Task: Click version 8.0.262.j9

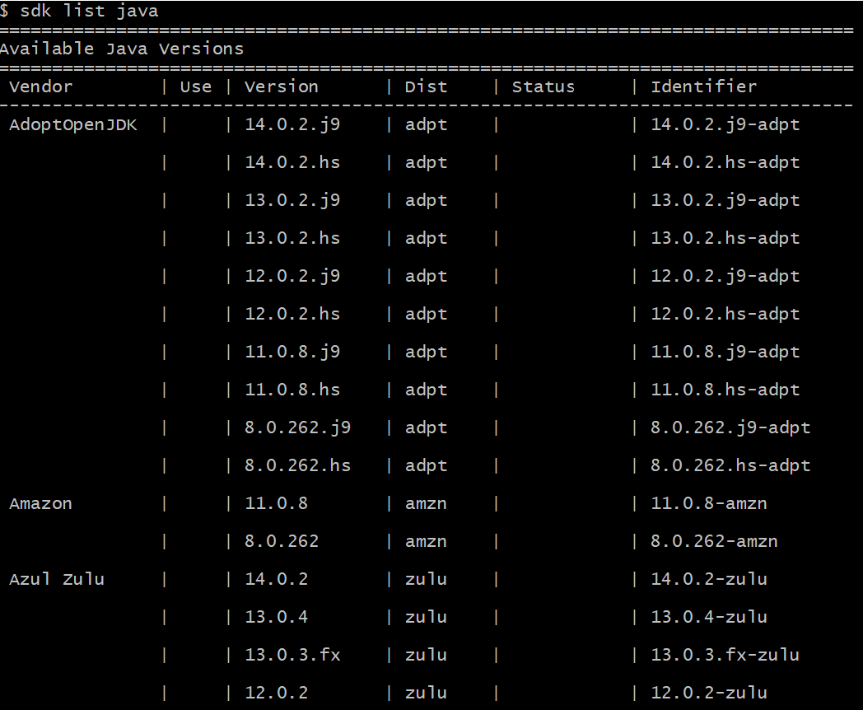Action: pos(298,427)
